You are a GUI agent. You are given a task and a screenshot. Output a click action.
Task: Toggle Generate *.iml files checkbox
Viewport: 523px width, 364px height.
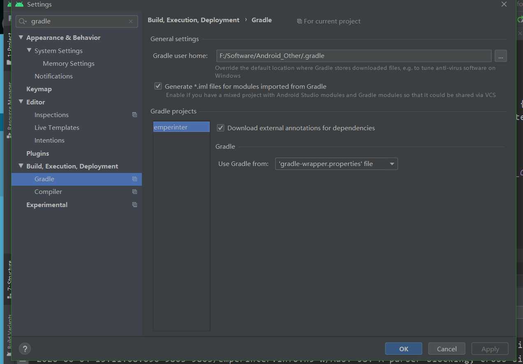point(158,86)
